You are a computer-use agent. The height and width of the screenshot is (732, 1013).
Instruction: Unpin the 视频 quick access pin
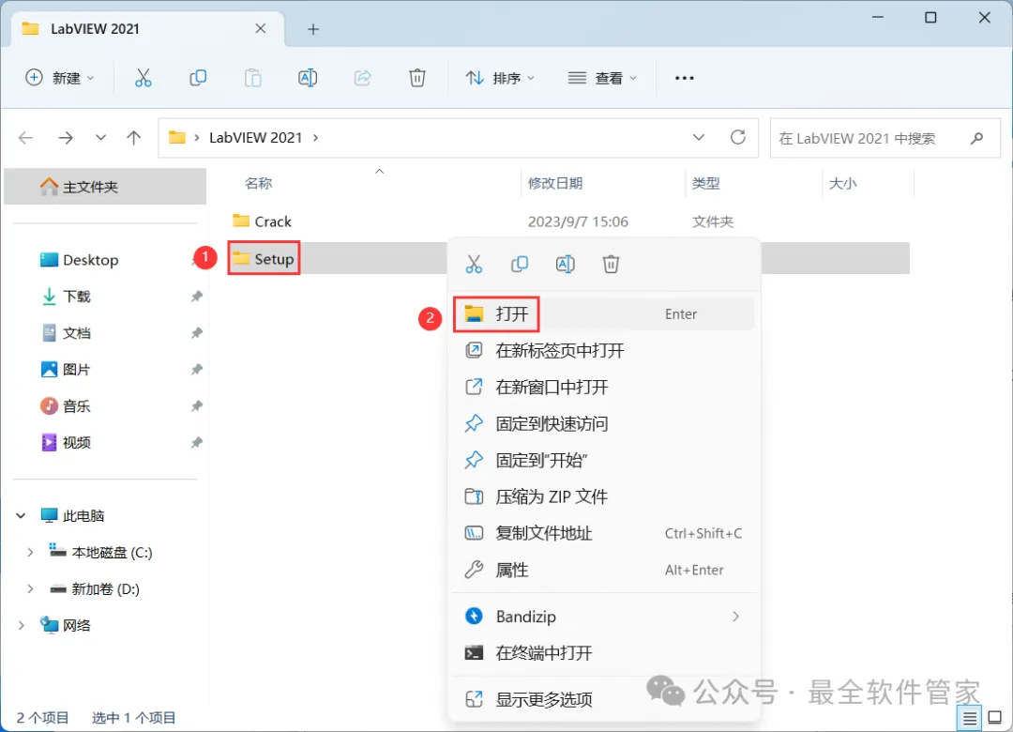(196, 443)
